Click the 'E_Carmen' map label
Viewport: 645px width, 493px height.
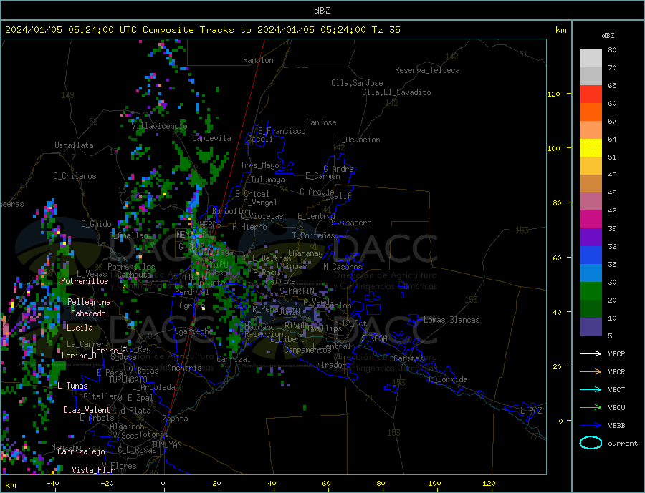[x=322, y=177]
